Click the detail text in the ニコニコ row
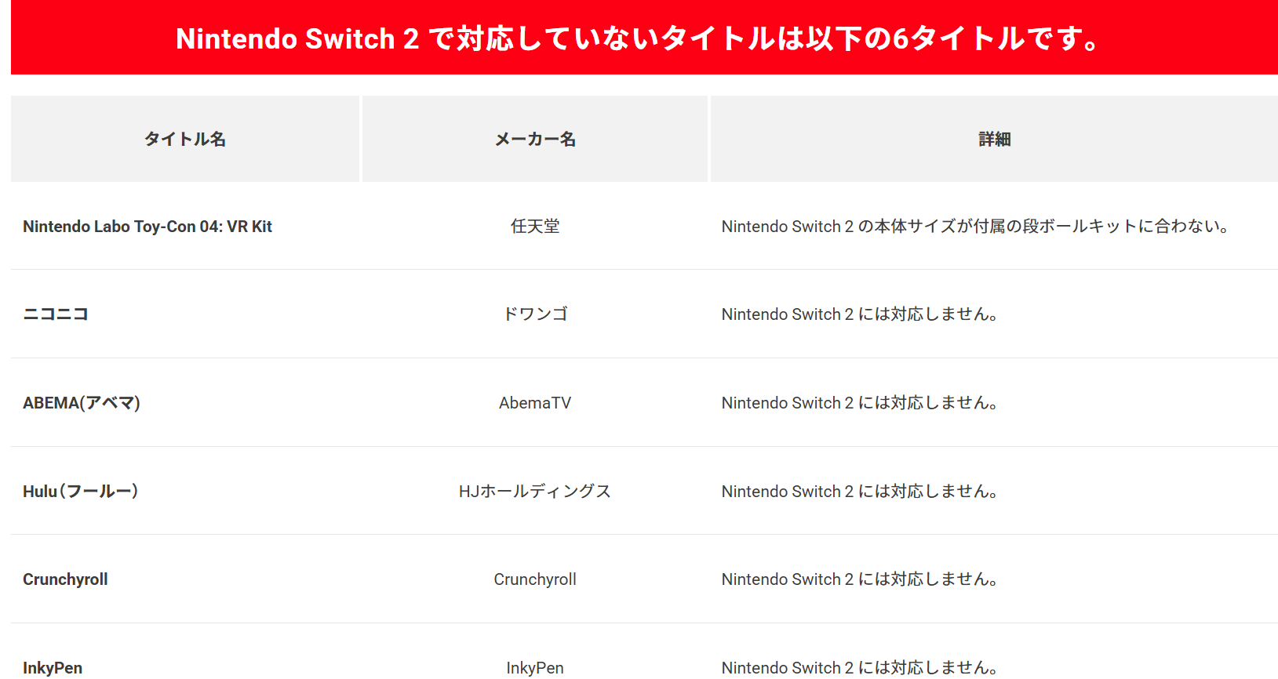The height and width of the screenshot is (679, 1278). 860,314
